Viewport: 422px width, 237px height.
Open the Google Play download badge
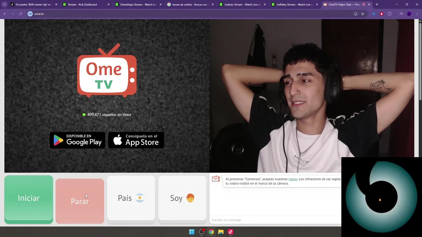click(77, 140)
